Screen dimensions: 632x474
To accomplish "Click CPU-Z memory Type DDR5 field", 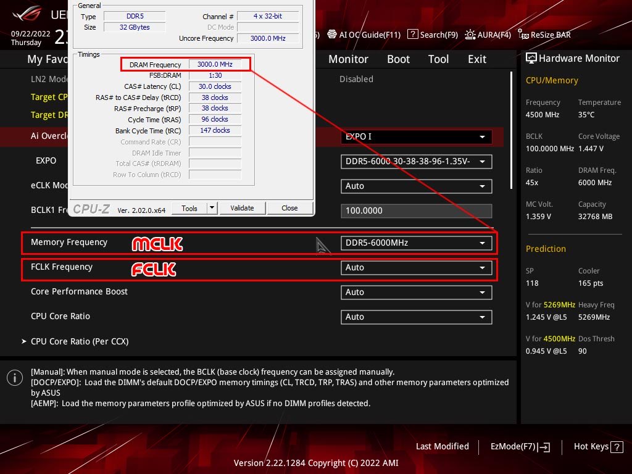I will click(x=135, y=16).
